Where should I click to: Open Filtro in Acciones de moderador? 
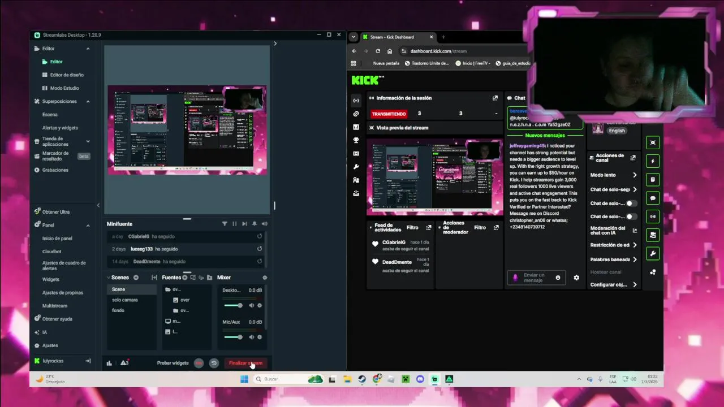480,227
